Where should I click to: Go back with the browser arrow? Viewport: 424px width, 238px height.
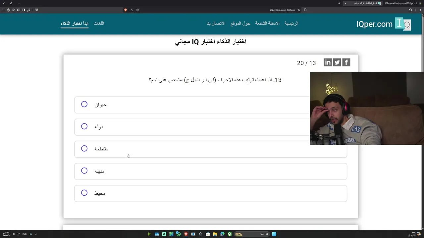pos(420,10)
